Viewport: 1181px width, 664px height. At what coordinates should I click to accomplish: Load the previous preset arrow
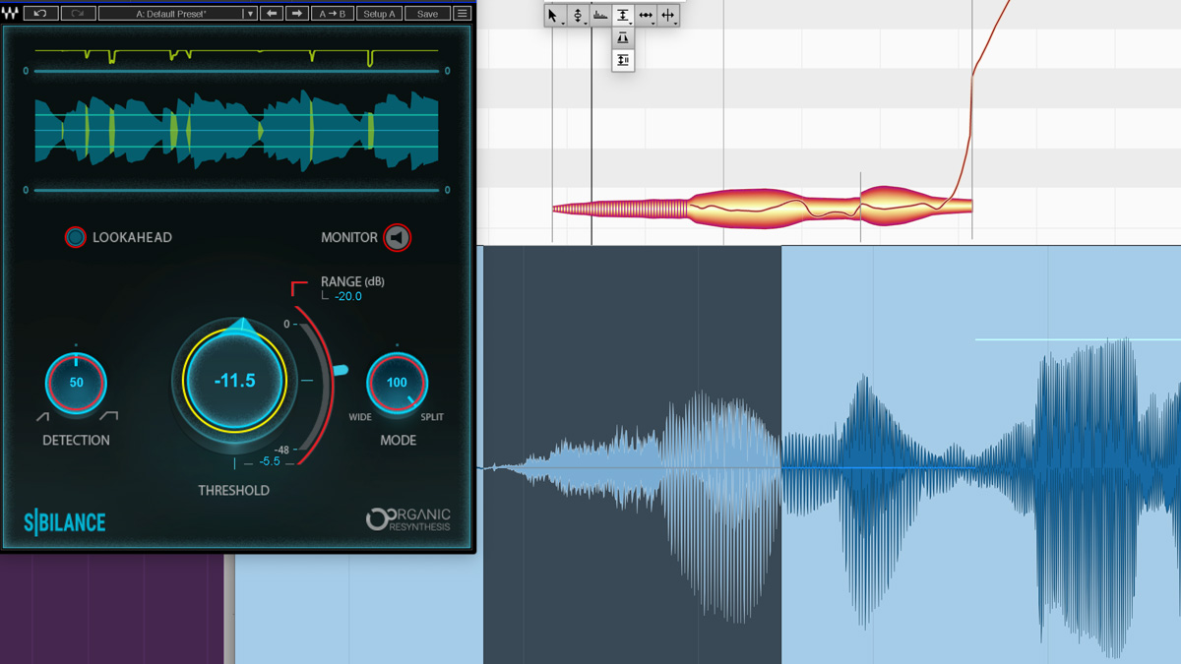pos(273,14)
